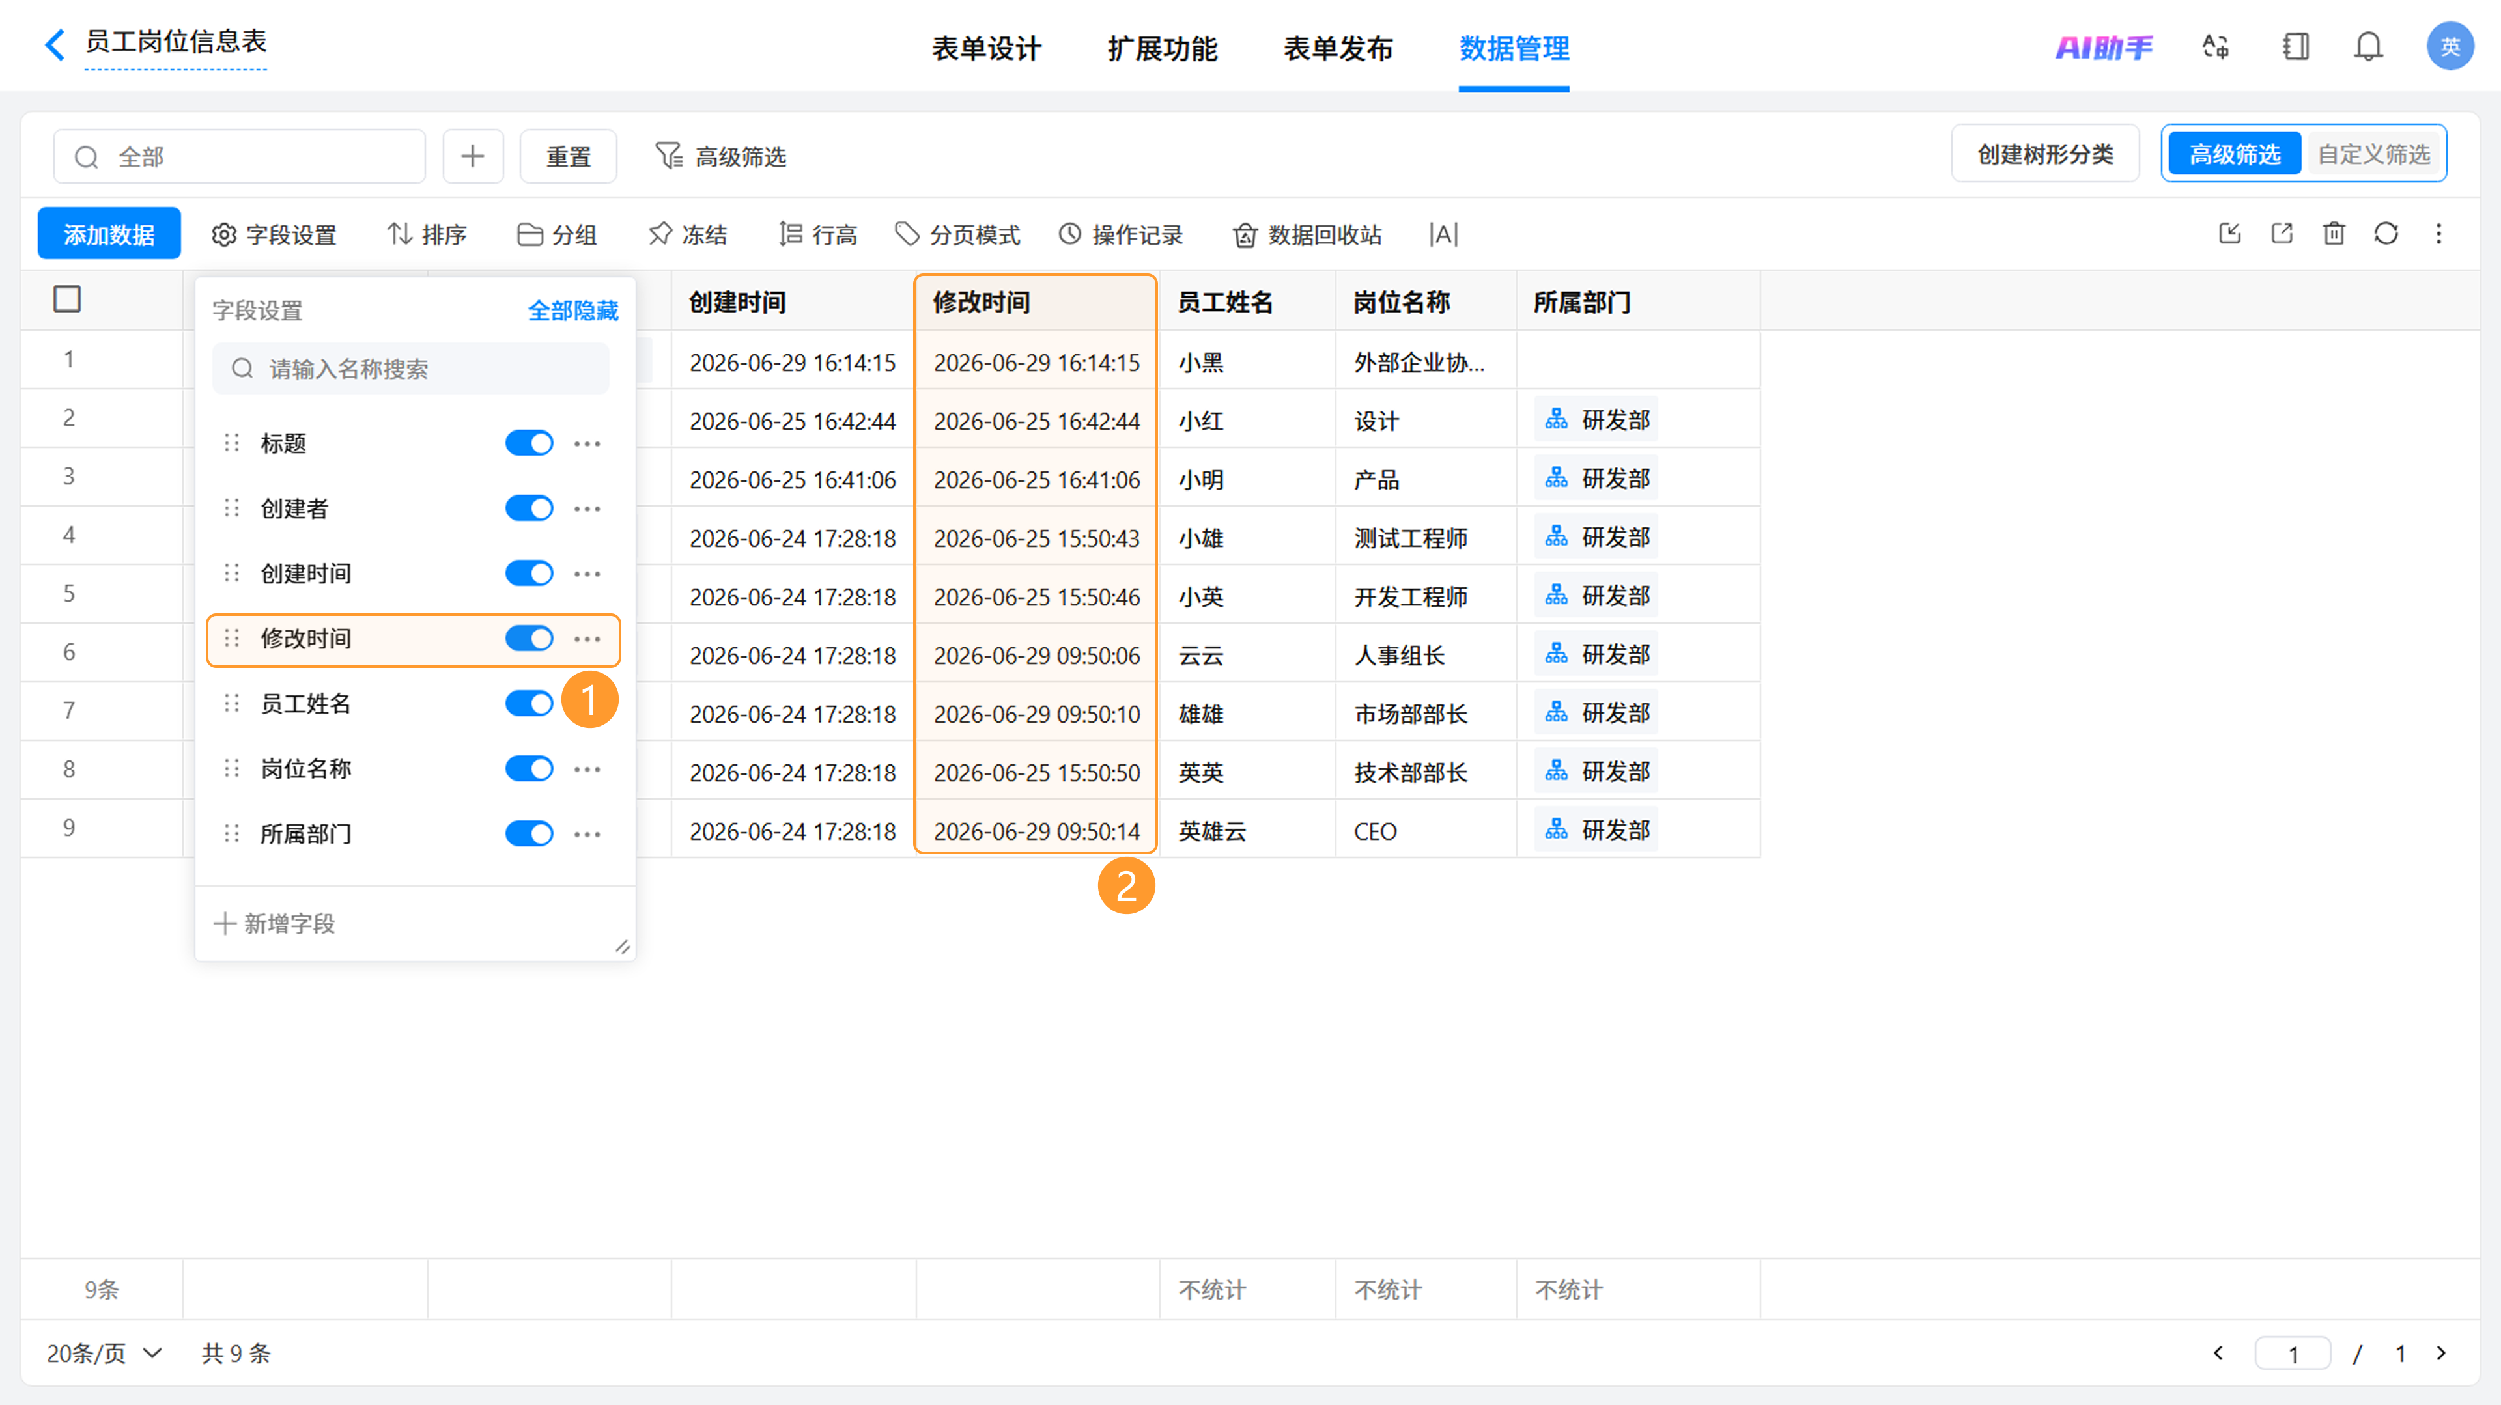Click the 重置 reset button
This screenshot has width=2501, height=1405.
568,156
